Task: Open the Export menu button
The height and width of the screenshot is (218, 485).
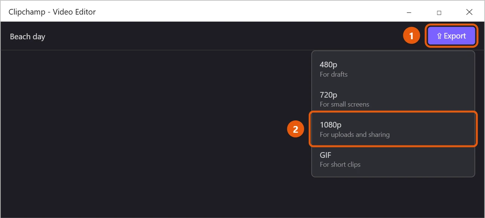Action: coord(451,36)
